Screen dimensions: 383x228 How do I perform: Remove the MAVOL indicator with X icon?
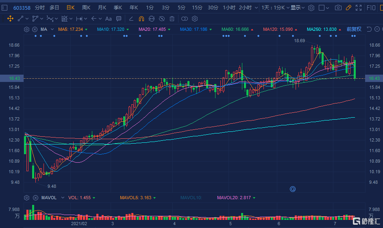[x=35, y=198]
